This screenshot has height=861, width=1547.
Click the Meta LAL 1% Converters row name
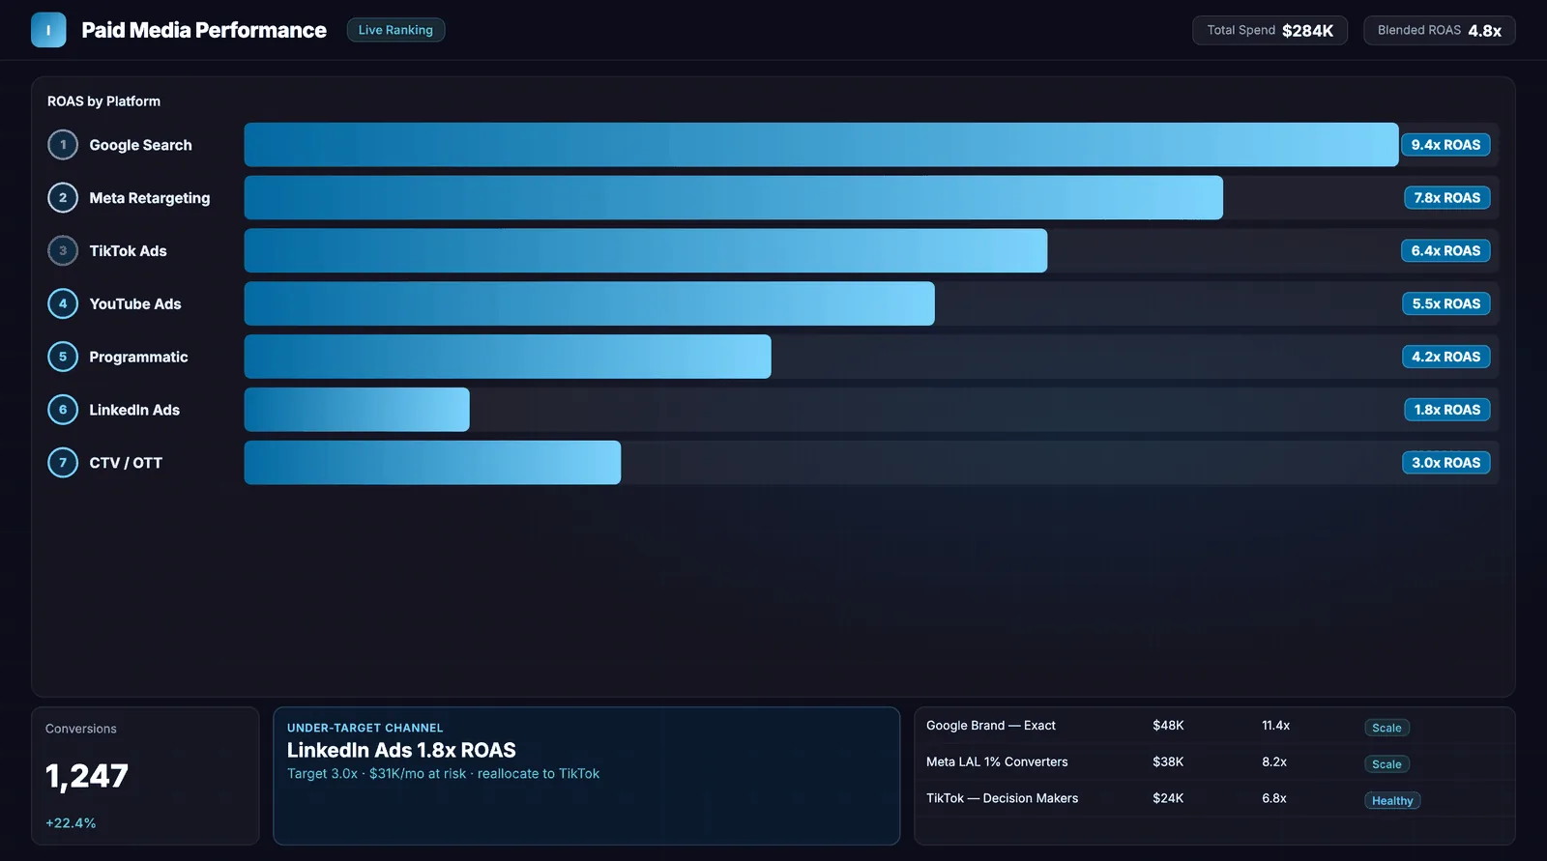(997, 762)
